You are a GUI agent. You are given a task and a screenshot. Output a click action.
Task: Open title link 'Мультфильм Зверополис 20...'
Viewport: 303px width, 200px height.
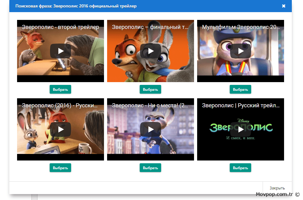click(241, 27)
